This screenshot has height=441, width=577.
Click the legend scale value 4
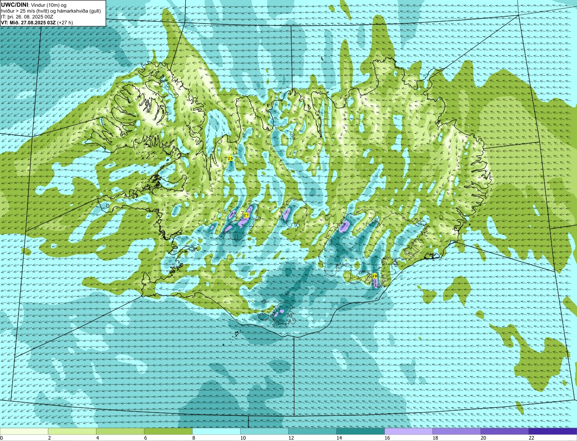click(x=97, y=438)
